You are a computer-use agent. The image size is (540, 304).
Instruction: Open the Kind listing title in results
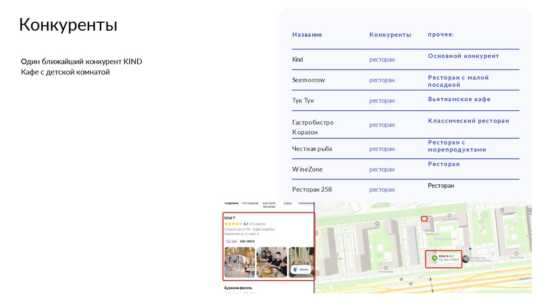pos(228,218)
